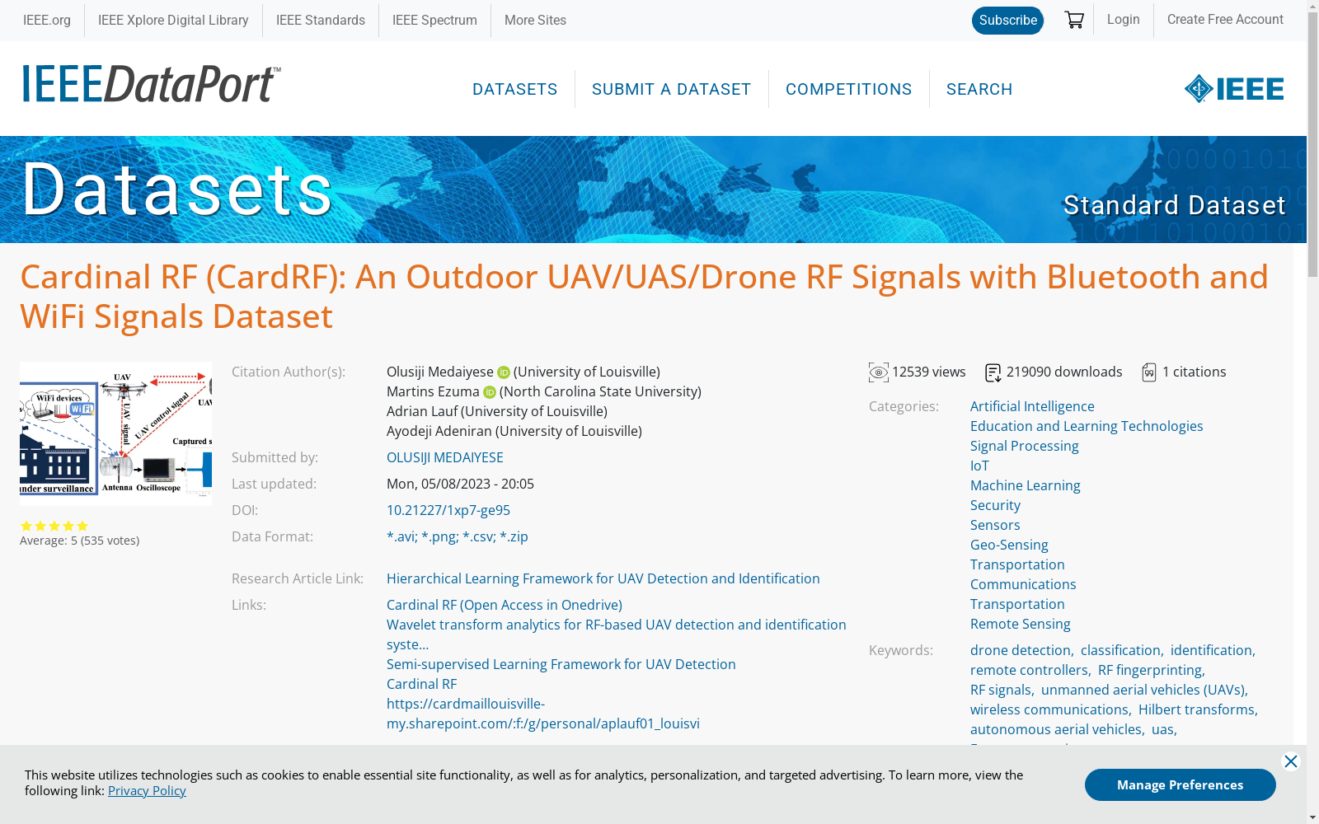Open Semi-supervised Learning Framework link
The image size is (1319, 824).
tap(561, 664)
